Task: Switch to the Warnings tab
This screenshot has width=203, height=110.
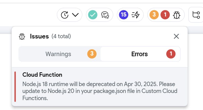Action: tap(58, 54)
